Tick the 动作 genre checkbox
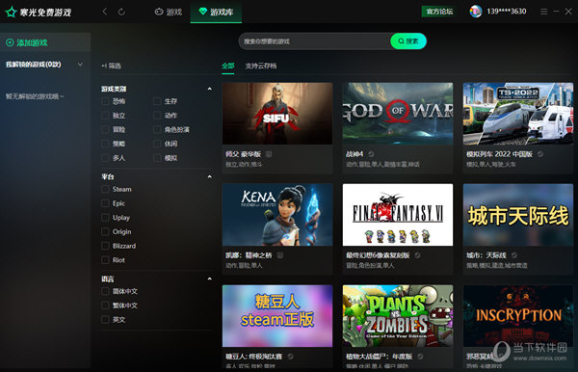This screenshot has width=578, height=372. 157,116
